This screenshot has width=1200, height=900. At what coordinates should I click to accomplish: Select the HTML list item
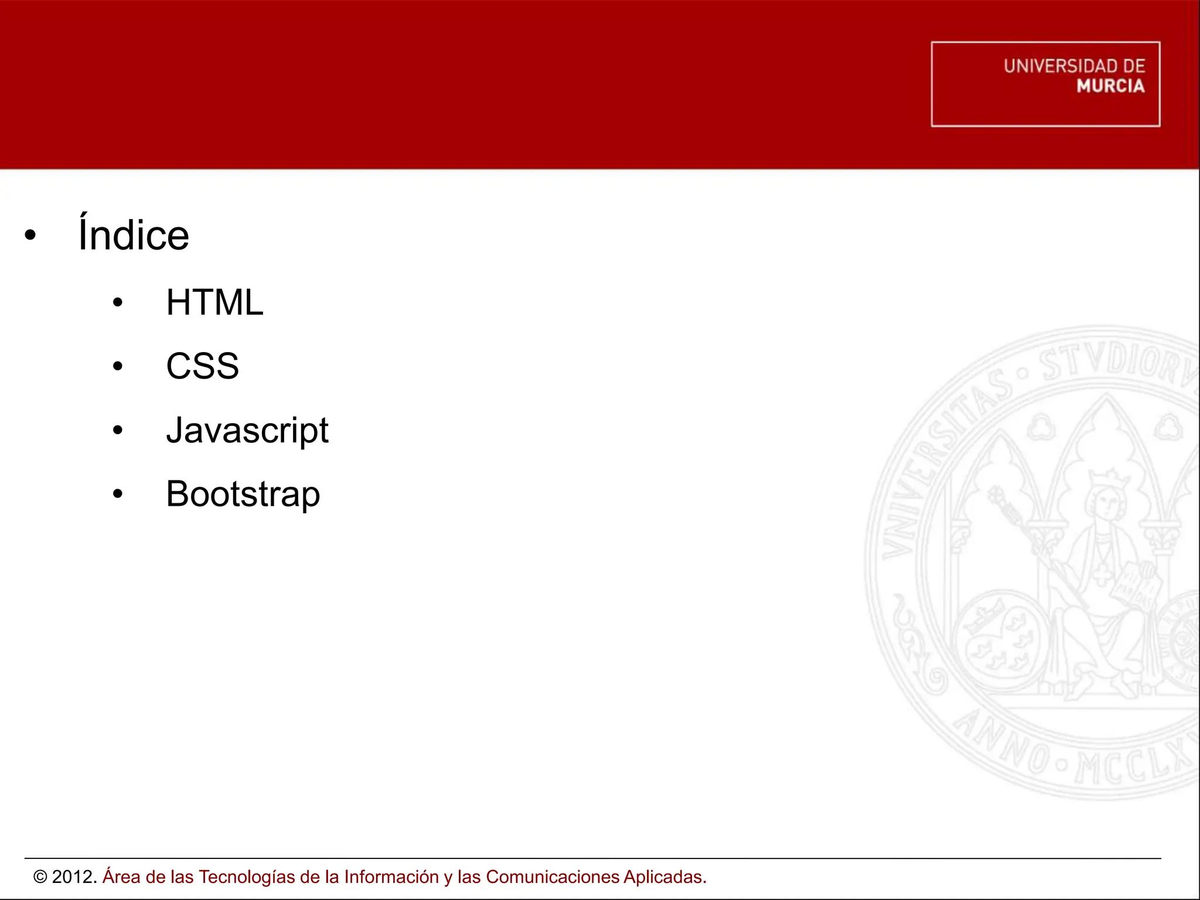pos(214,303)
